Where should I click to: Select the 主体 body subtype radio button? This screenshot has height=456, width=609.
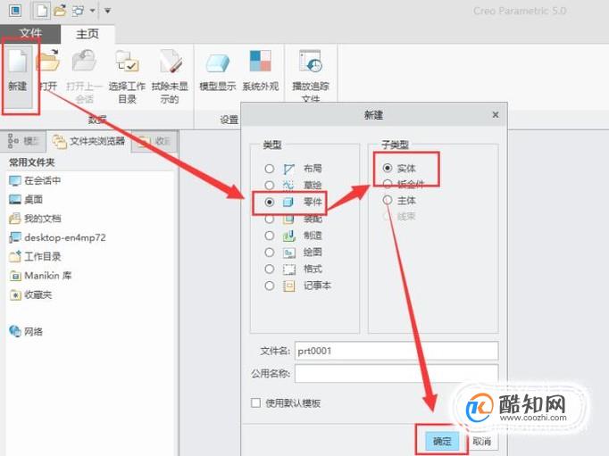388,200
